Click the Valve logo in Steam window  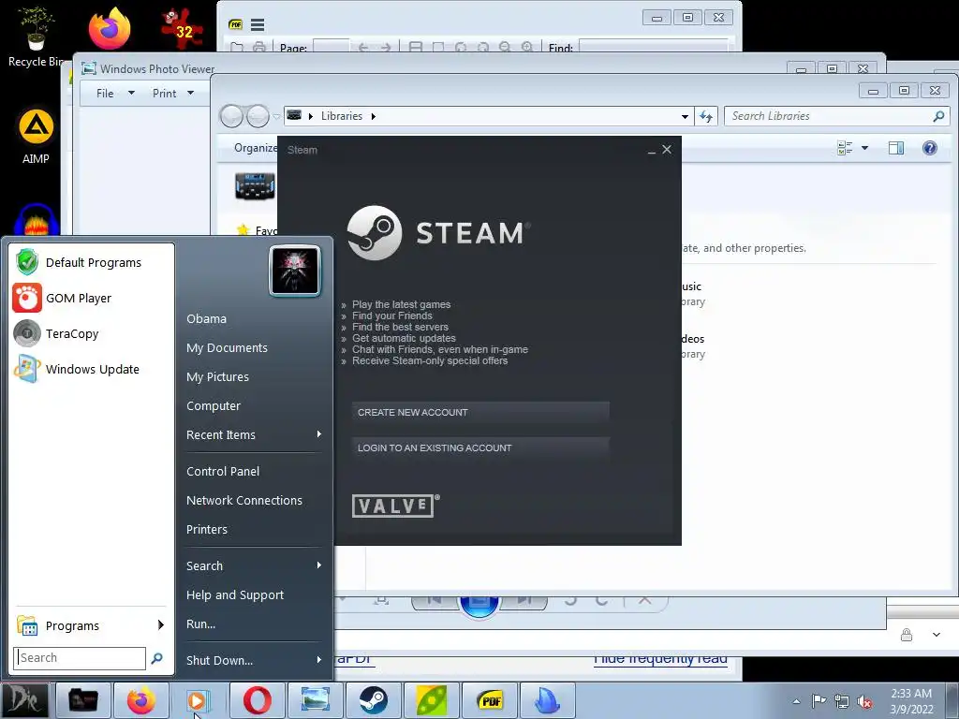coord(396,506)
